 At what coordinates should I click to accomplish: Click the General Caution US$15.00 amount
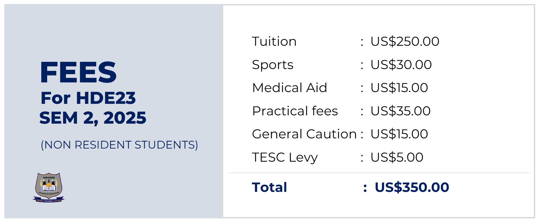pos(399,134)
